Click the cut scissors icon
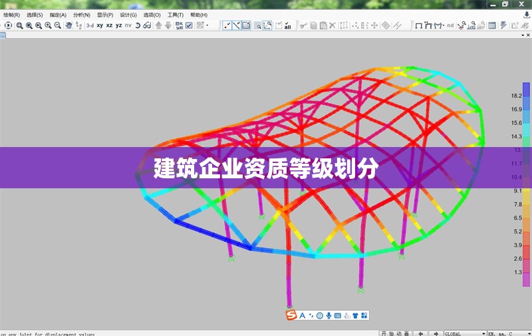Screen dimensions: 532x336 click(x=304, y=25)
